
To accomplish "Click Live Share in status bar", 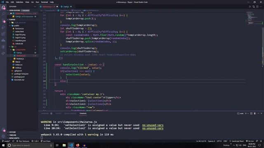I will click(x=45, y=141).
